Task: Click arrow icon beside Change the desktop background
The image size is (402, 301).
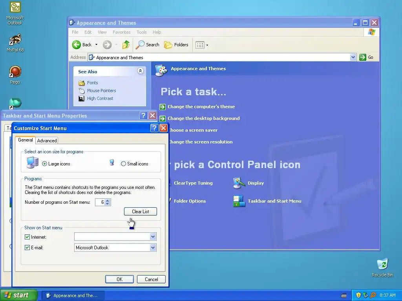Action: point(163,118)
